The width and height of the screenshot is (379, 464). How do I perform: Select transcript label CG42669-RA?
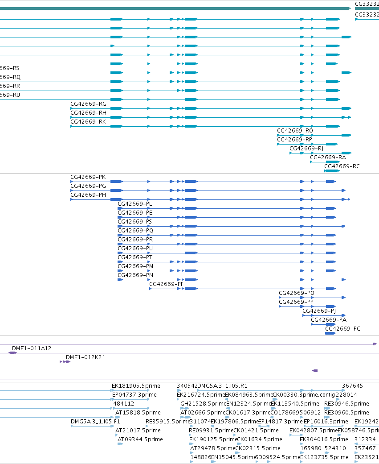point(328,157)
